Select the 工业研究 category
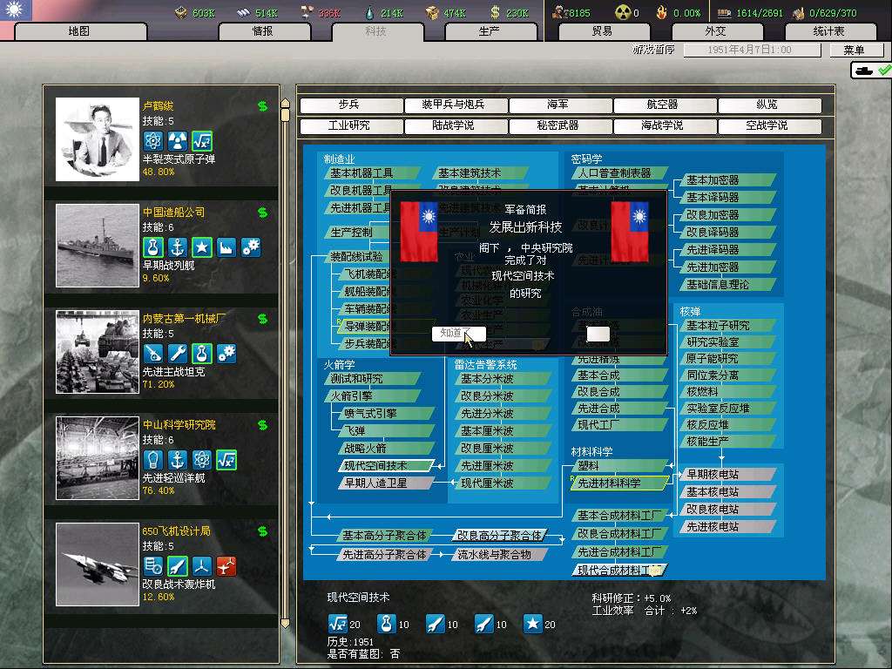 pyautogui.click(x=350, y=125)
